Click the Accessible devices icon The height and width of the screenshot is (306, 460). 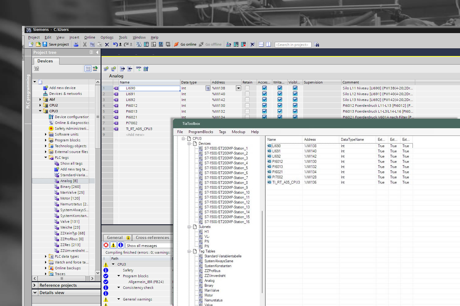point(229,44)
